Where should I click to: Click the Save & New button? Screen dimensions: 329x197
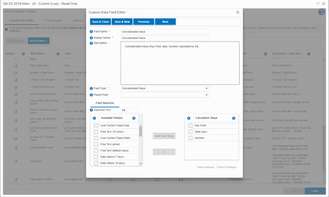[122, 22]
